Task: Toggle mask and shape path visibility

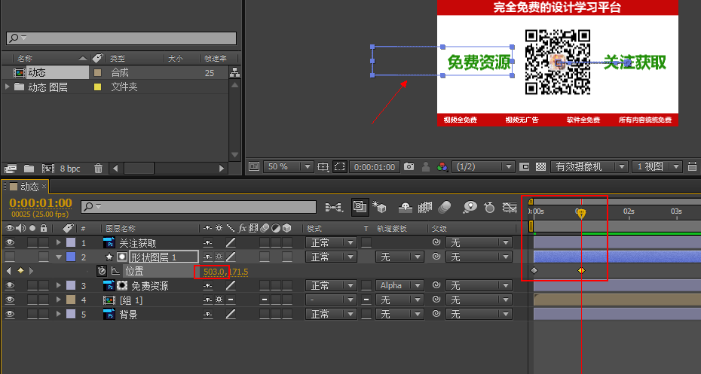Action: (x=339, y=167)
